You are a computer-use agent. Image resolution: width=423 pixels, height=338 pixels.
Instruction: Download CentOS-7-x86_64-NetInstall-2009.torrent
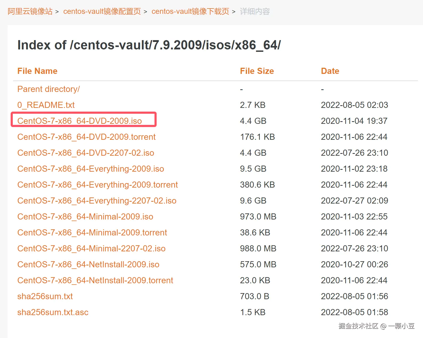tap(95, 280)
